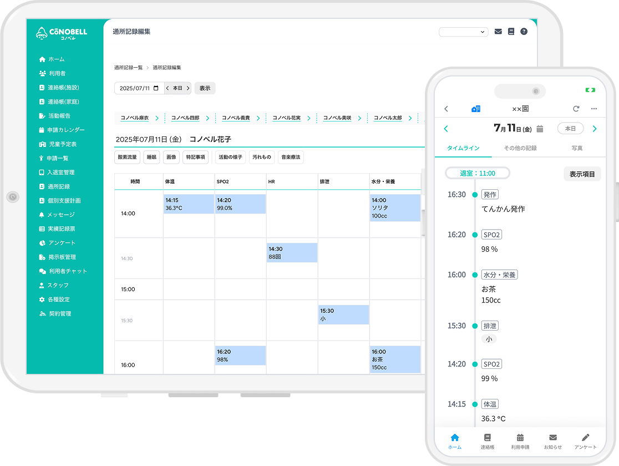Switch to その他の記録 tab
The height and width of the screenshot is (466, 619).
520,148
